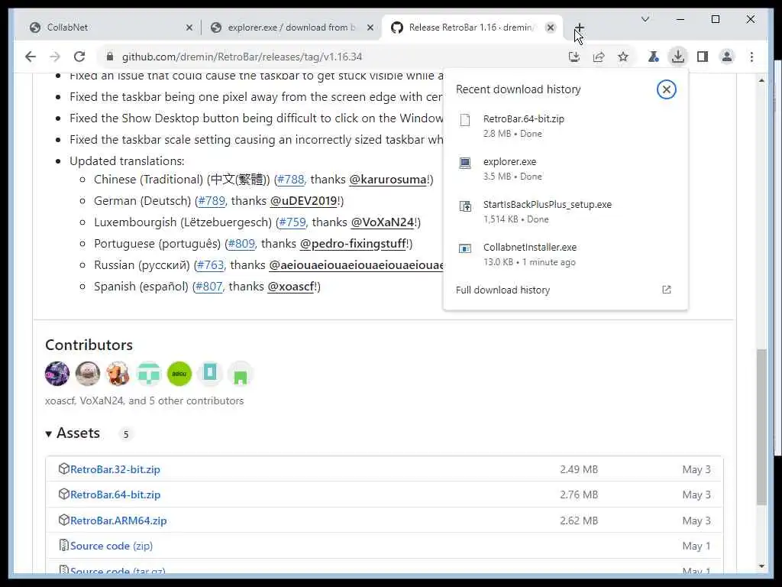Visit @uDEV2019's profile
This screenshot has height=587, width=782.
[304, 201]
